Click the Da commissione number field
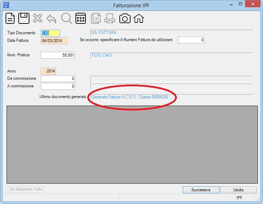 58,79
